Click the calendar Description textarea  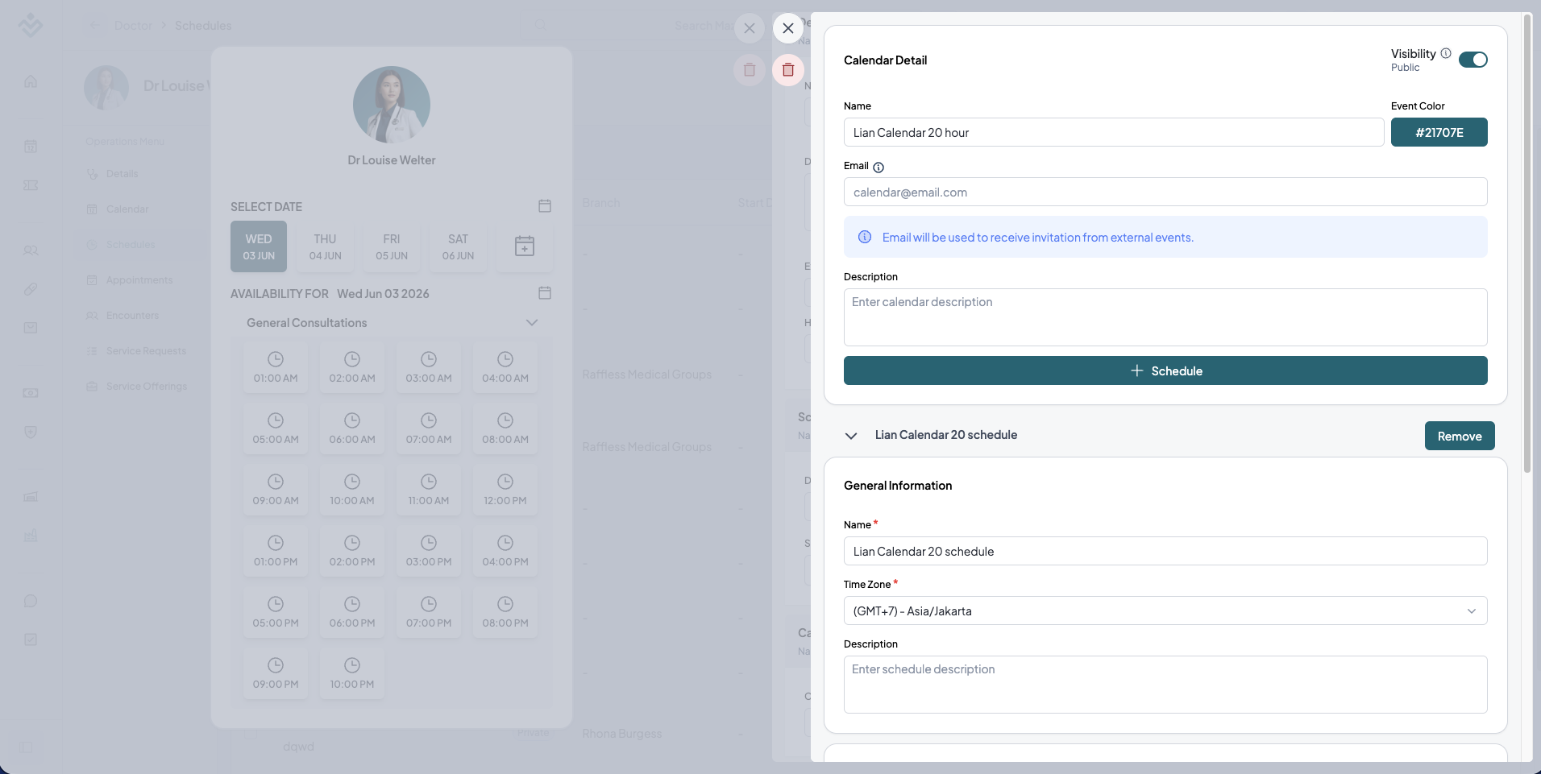click(x=1165, y=317)
